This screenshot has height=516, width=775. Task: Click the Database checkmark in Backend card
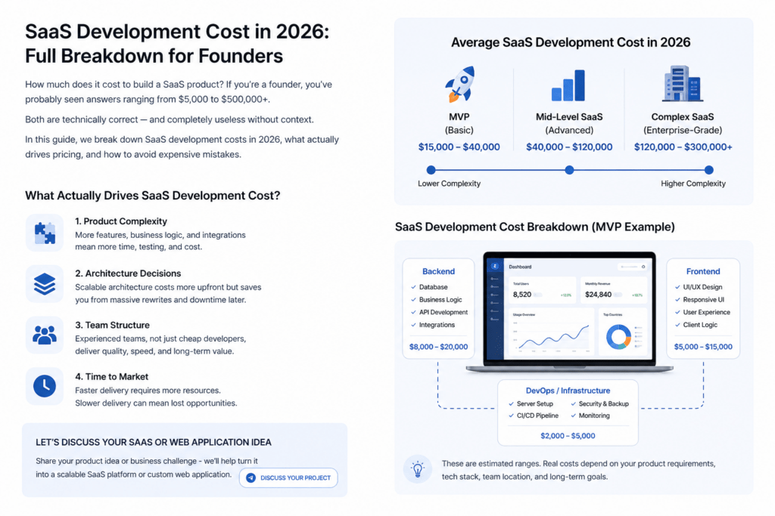pos(414,287)
